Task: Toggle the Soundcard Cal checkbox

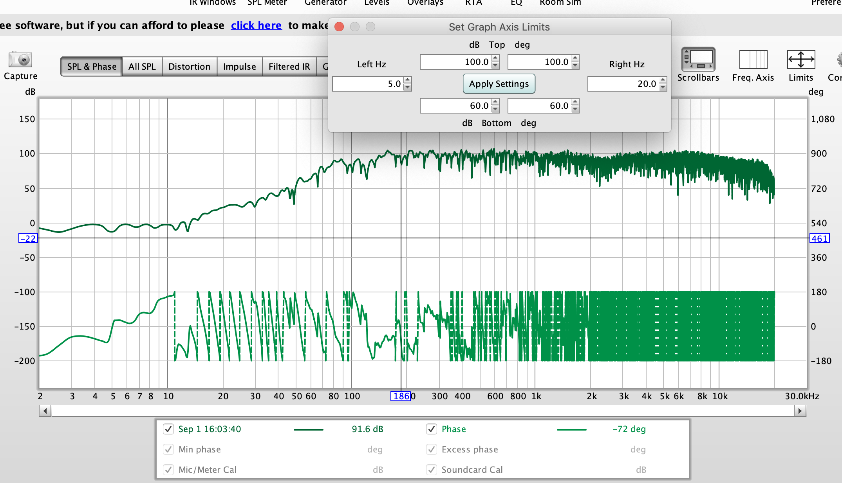Action: [432, 470]
